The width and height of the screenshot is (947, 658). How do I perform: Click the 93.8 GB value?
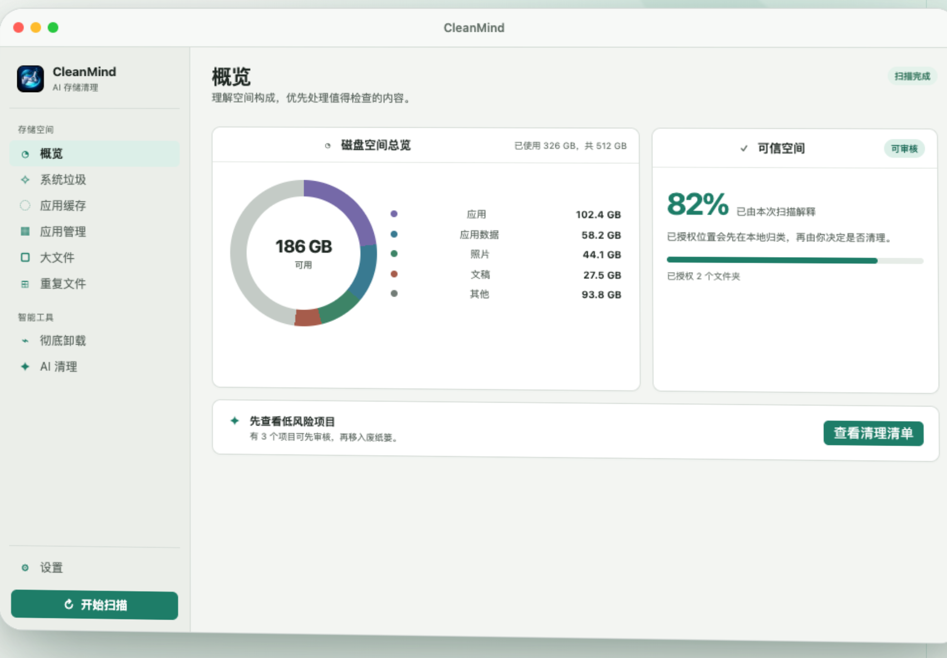click(601, 294)
